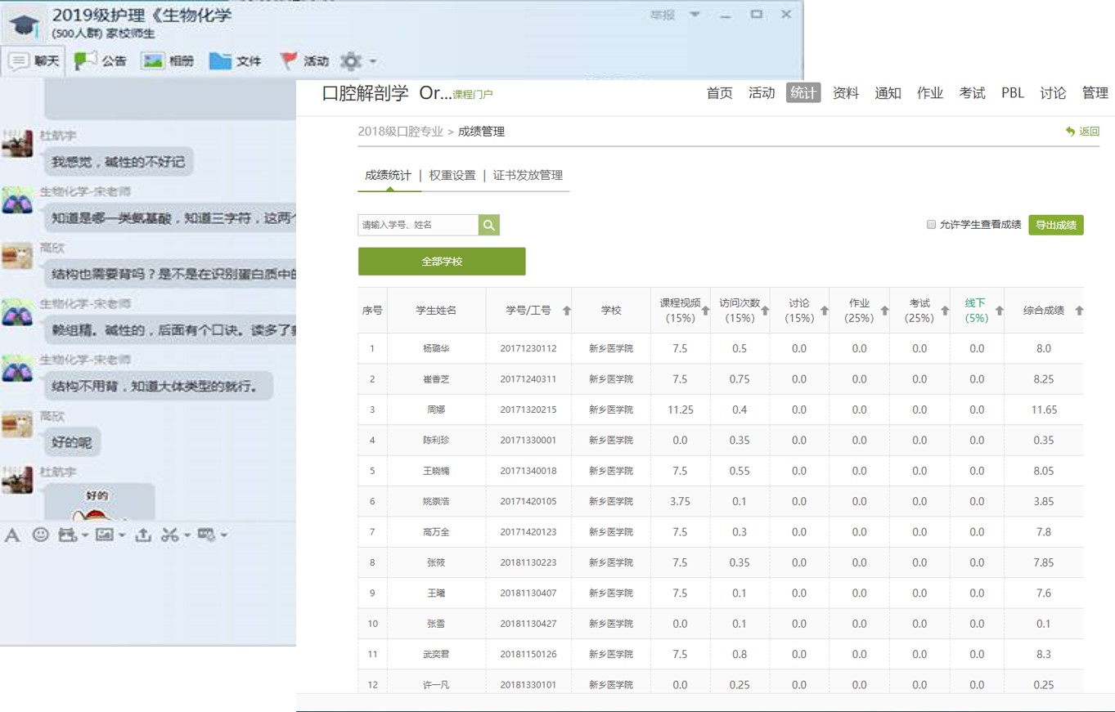
Task: Enable 允许学生查看成绩 checkbox
Action: (931, 225)
